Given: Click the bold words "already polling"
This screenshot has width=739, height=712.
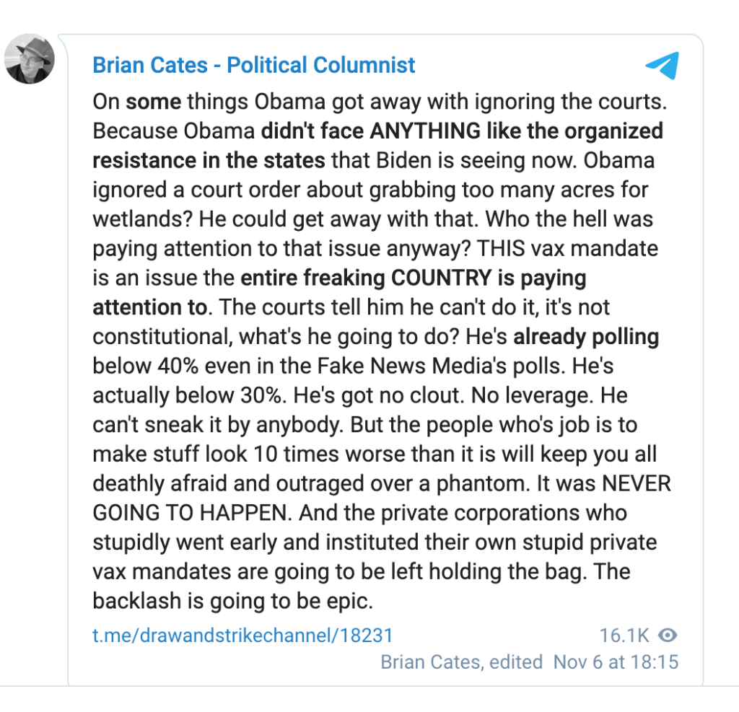Looking at the screenshot, I should [x=586, y=337].
